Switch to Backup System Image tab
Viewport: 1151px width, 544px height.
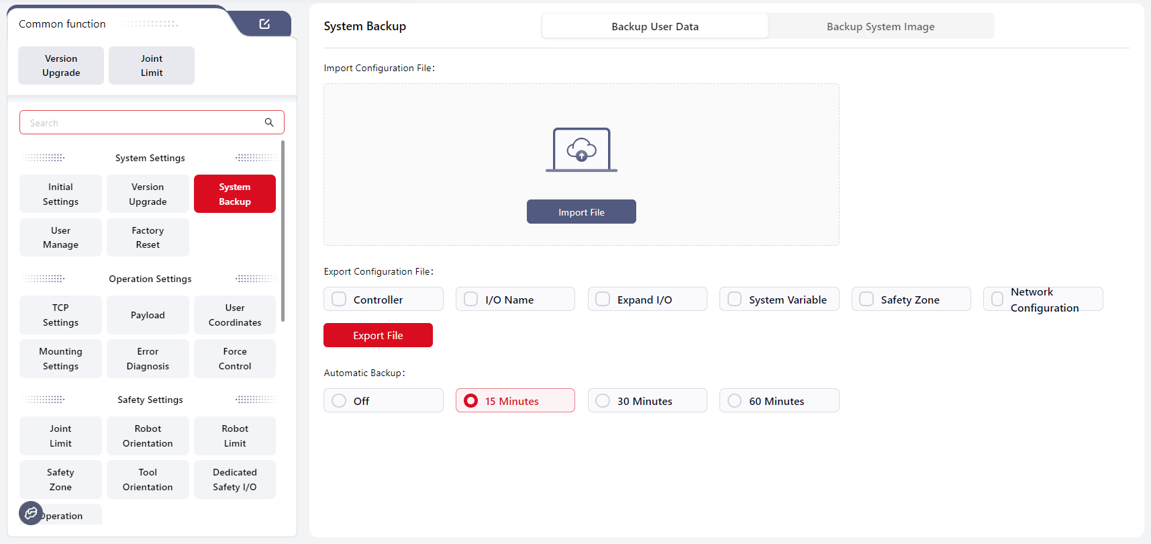[x=880, y=27]
